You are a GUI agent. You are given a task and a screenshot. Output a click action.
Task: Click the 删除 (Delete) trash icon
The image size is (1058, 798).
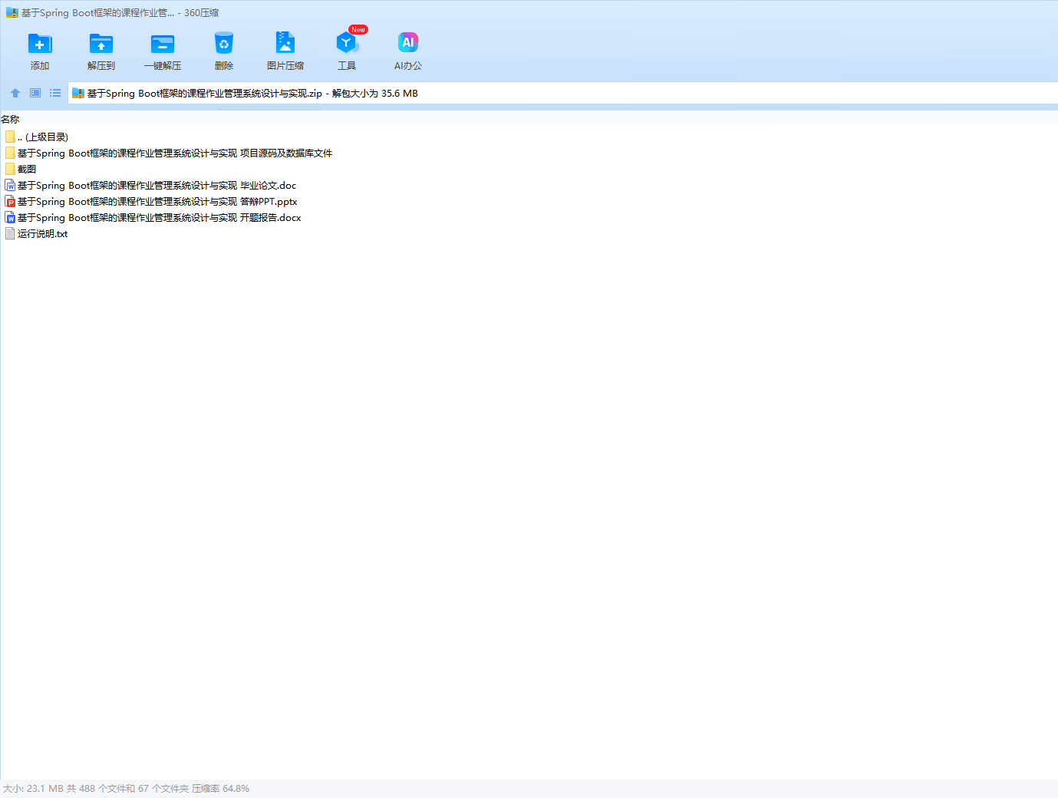[x=224, y=43]
